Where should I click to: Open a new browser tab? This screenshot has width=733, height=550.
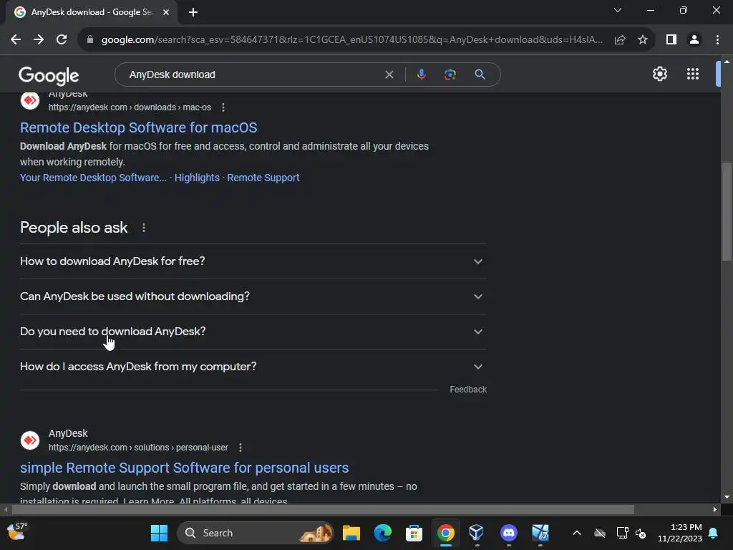(193, 12)
